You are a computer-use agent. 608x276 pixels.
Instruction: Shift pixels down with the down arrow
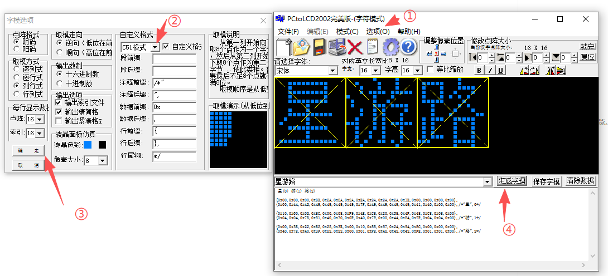[437, 60]
